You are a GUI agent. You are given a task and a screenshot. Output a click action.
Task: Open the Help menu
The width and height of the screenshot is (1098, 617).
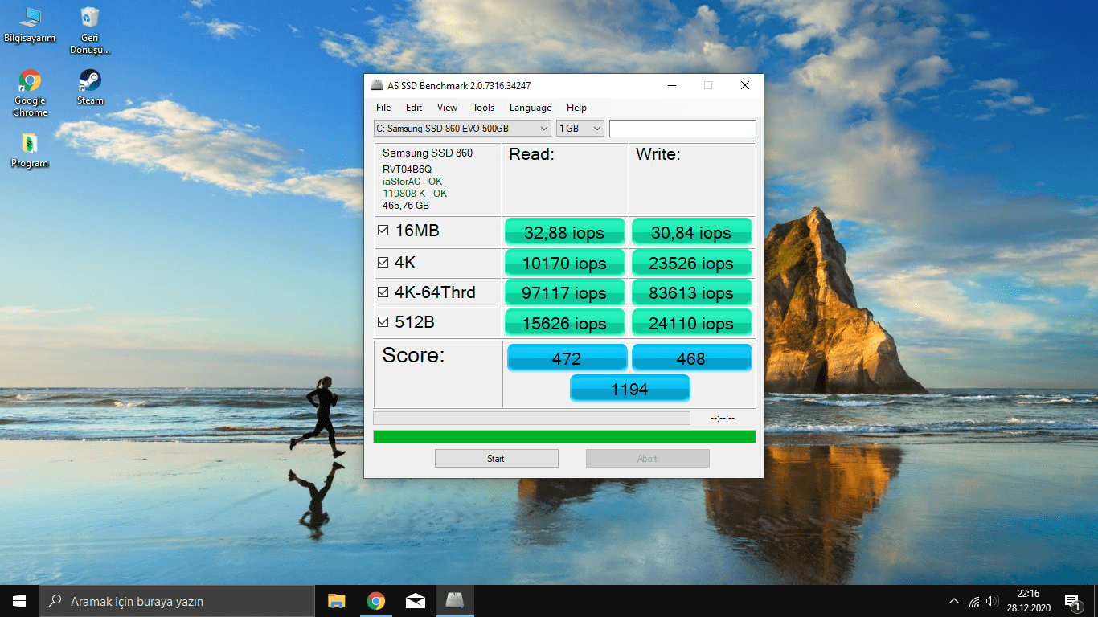pos(576,108)
